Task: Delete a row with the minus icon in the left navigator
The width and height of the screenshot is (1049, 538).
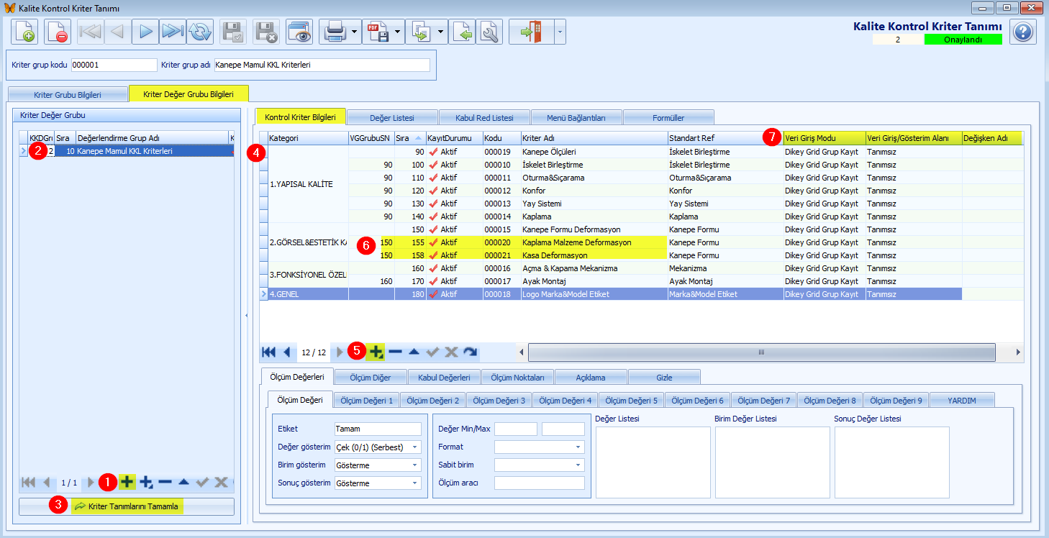Action: tap(165, 482)
